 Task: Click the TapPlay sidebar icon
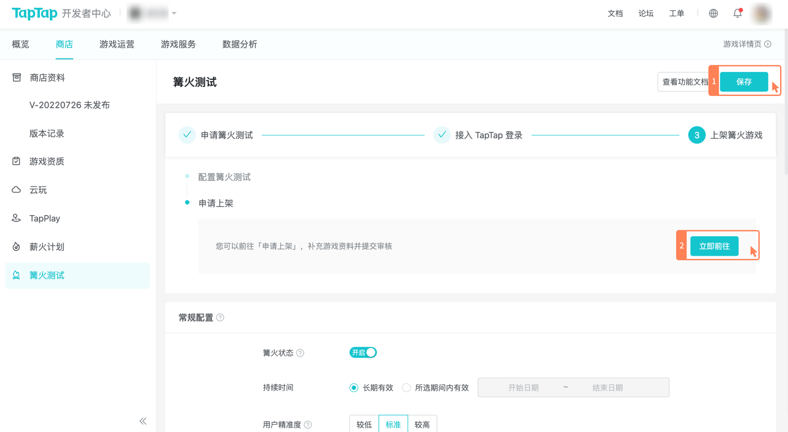tap(17, 218)
